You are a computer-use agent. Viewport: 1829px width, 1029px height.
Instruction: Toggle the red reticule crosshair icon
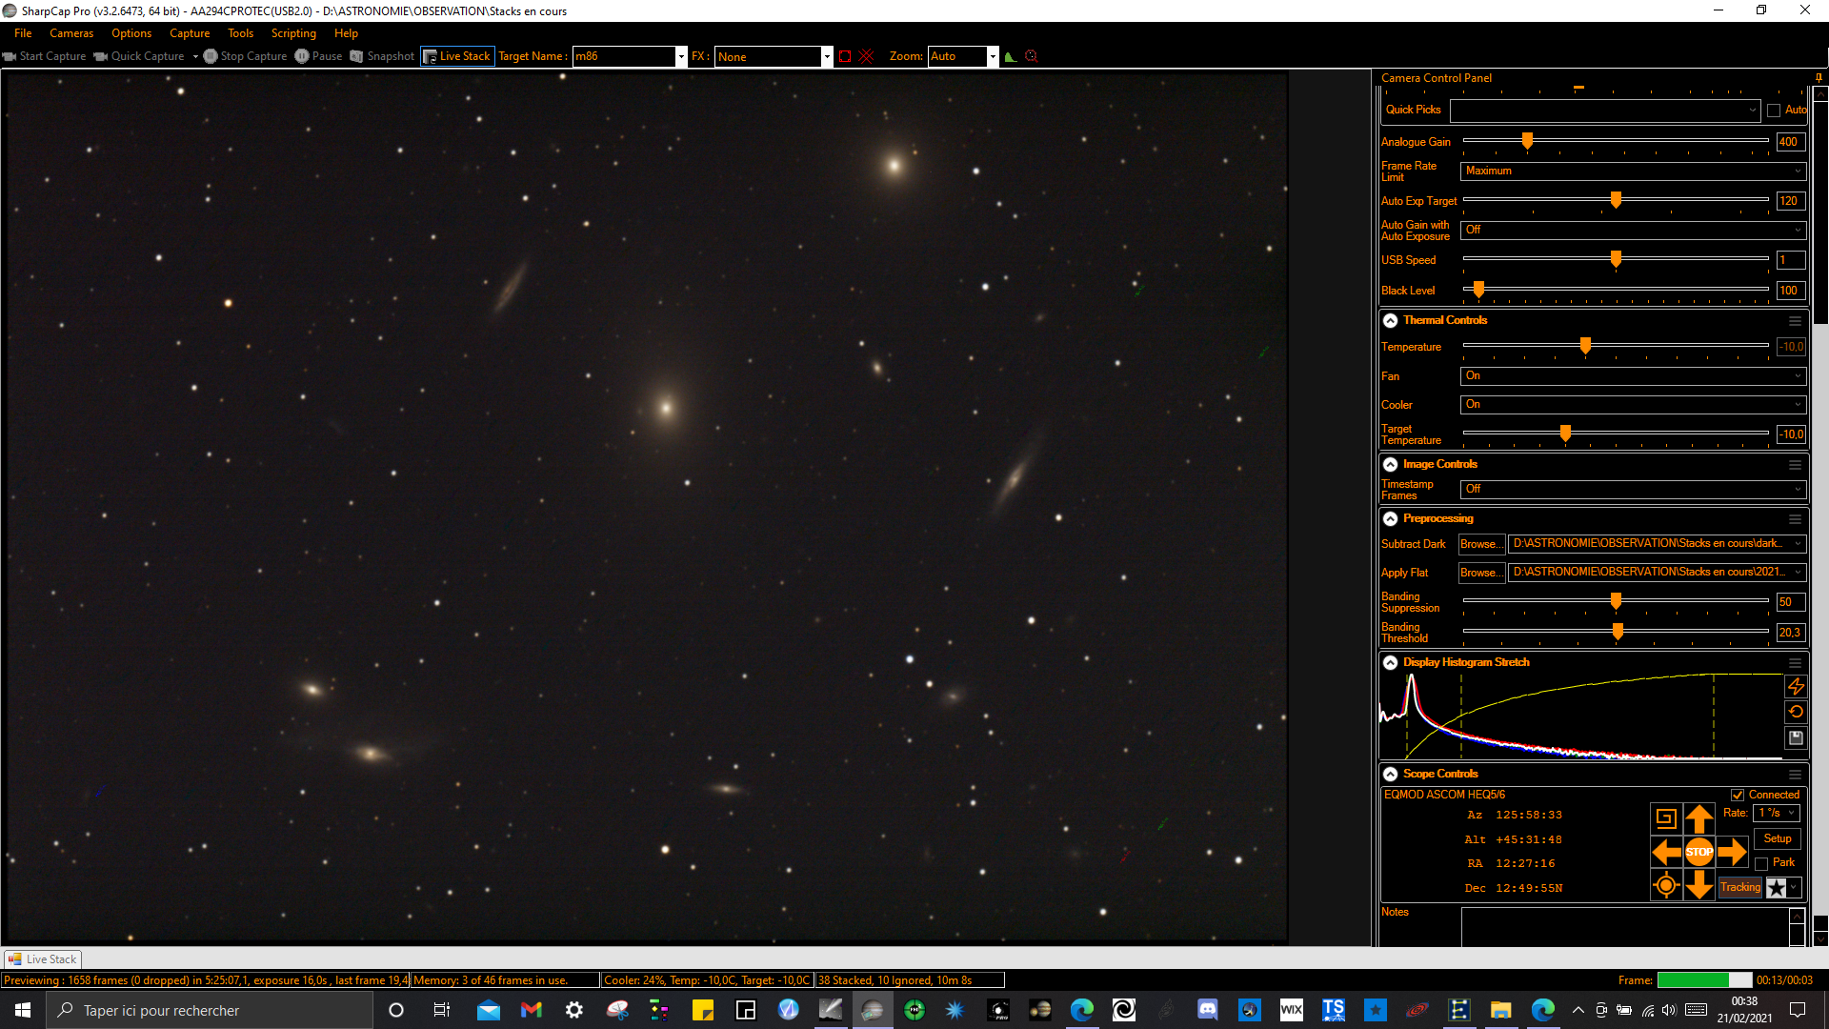(x=867, y=56)
